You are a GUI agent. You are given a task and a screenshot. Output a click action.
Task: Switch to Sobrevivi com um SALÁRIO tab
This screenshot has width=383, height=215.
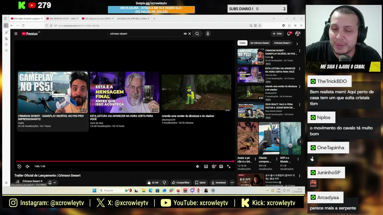(98, 19)
